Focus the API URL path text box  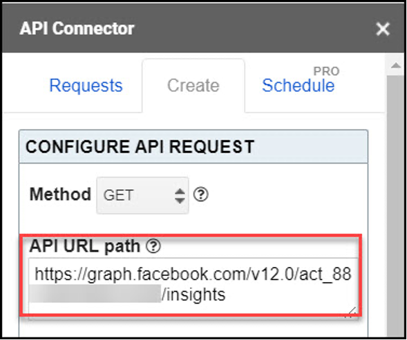click(x=193, y=288)
